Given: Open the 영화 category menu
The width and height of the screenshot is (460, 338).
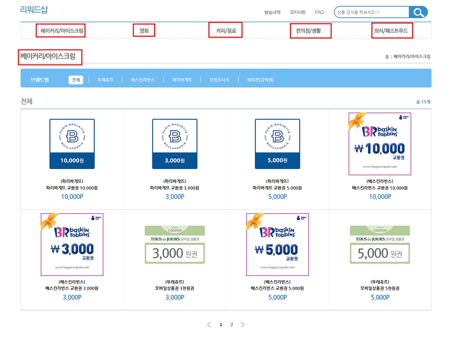Looking at the screenshot, I should (x=144, y=31).
